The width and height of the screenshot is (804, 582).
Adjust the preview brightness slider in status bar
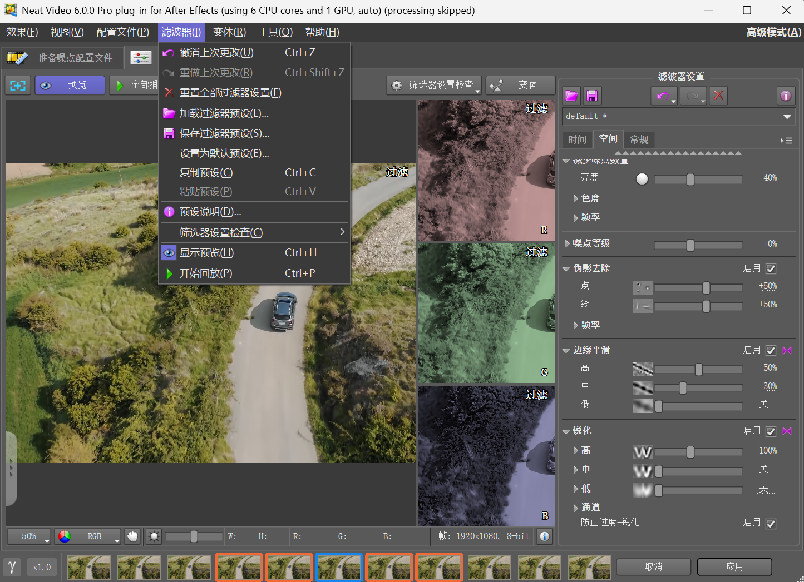tap(194, 536)
